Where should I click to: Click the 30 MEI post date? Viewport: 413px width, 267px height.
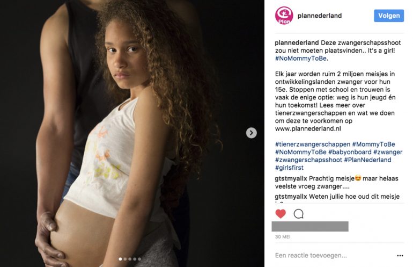point(283,237)
